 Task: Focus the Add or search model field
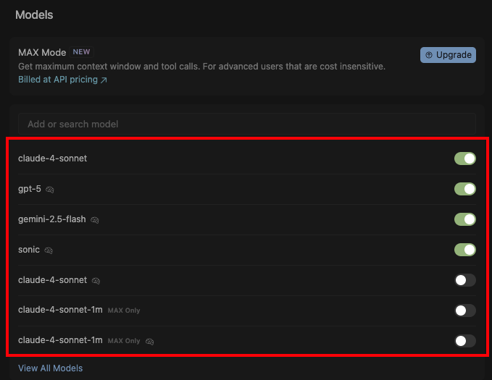[246, 124]
